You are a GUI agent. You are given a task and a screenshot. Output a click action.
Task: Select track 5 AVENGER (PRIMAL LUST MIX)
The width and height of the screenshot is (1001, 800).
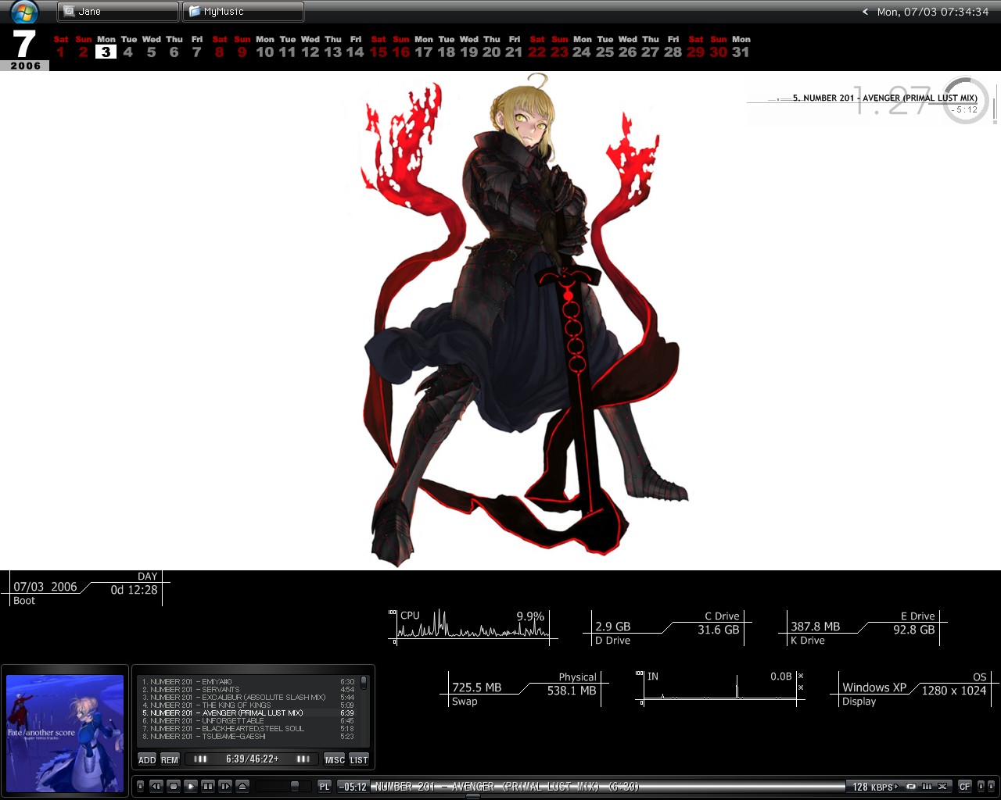[248, 713]
